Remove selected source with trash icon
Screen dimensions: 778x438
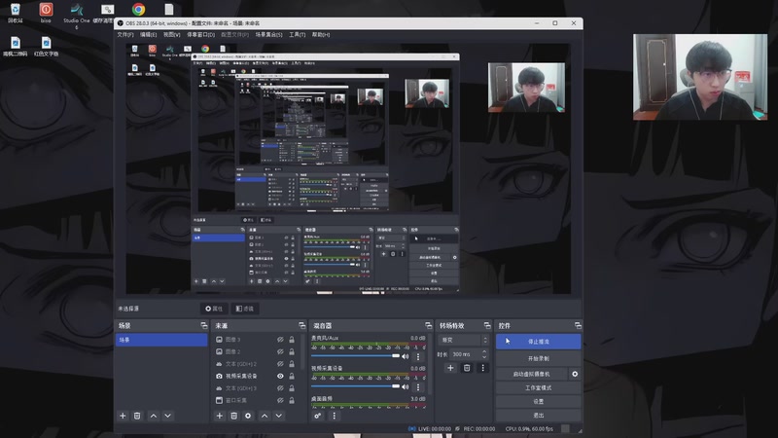(x=233, y=416)
